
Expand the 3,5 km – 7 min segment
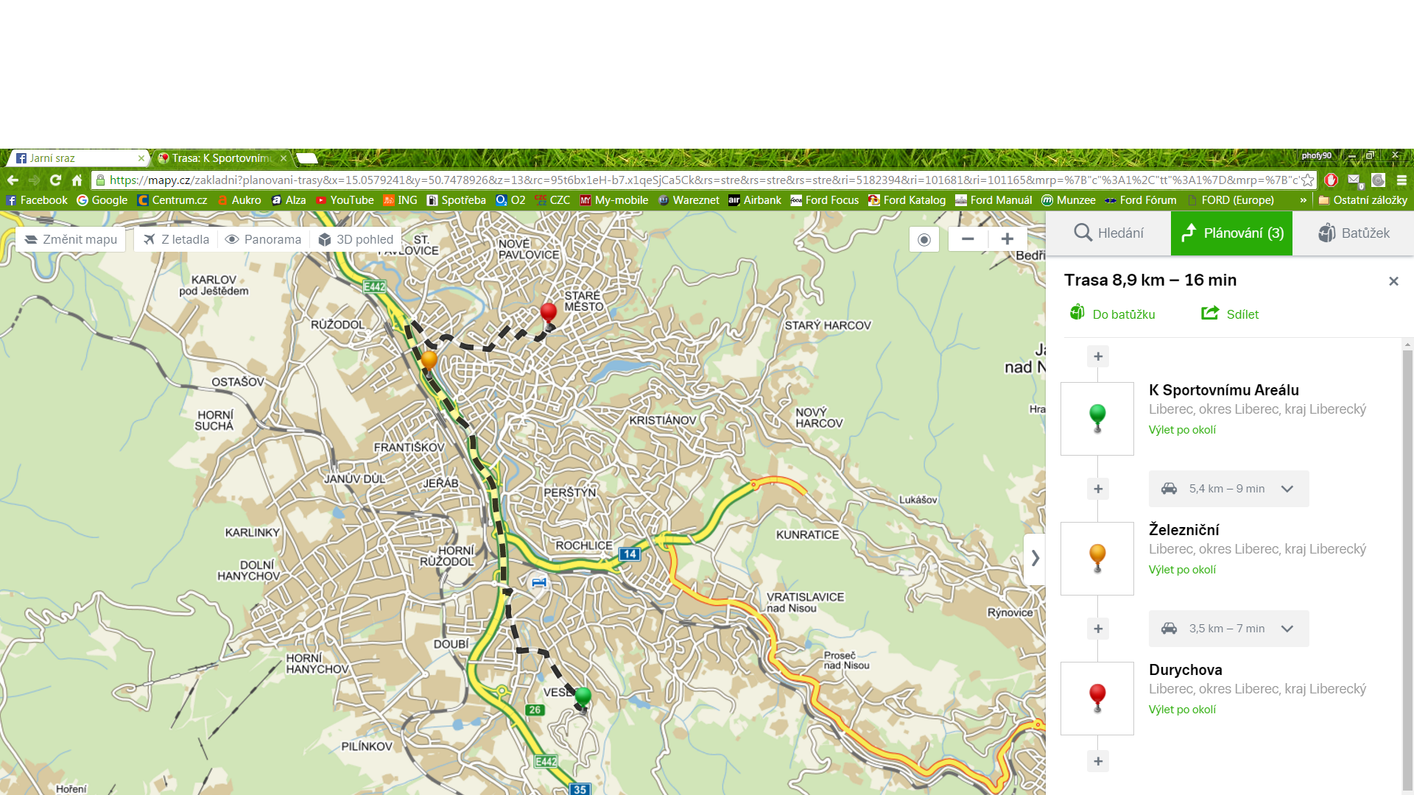pos(1228,629)
